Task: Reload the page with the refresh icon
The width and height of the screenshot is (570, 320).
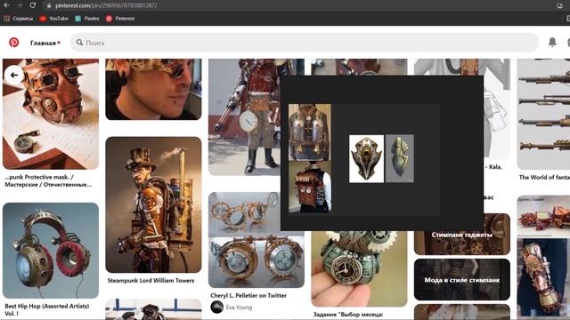Action: coord(33,5)
